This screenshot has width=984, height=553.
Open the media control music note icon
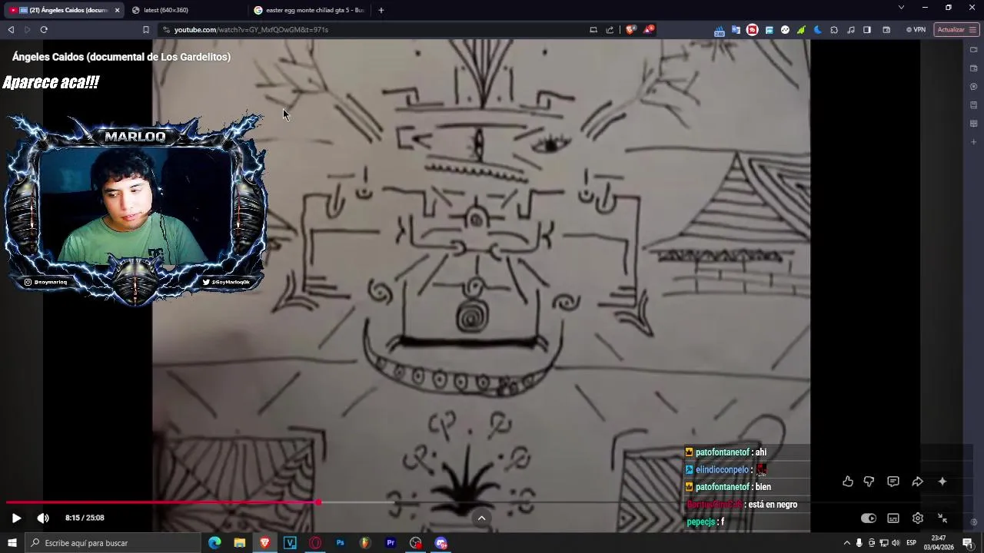(x=850, y=30)
